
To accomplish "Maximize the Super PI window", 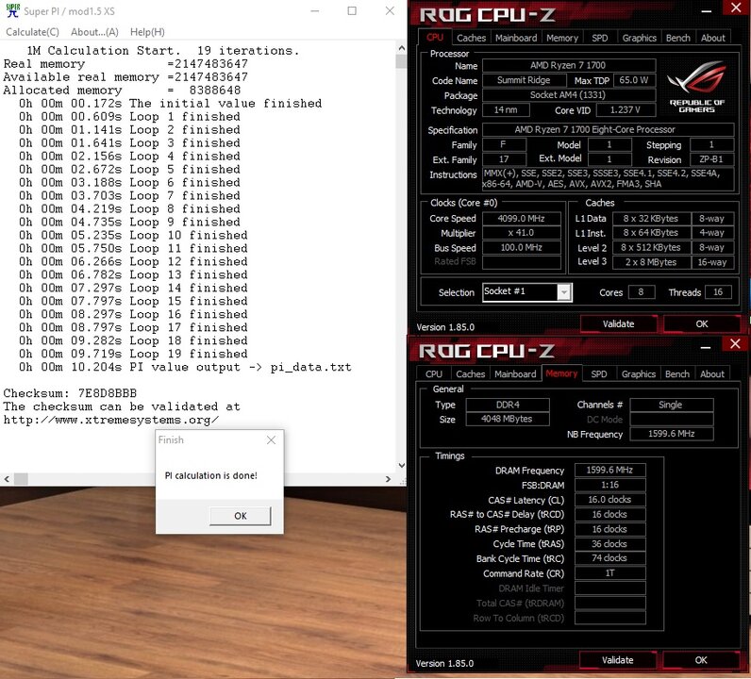I will click(x=352, y=10).
